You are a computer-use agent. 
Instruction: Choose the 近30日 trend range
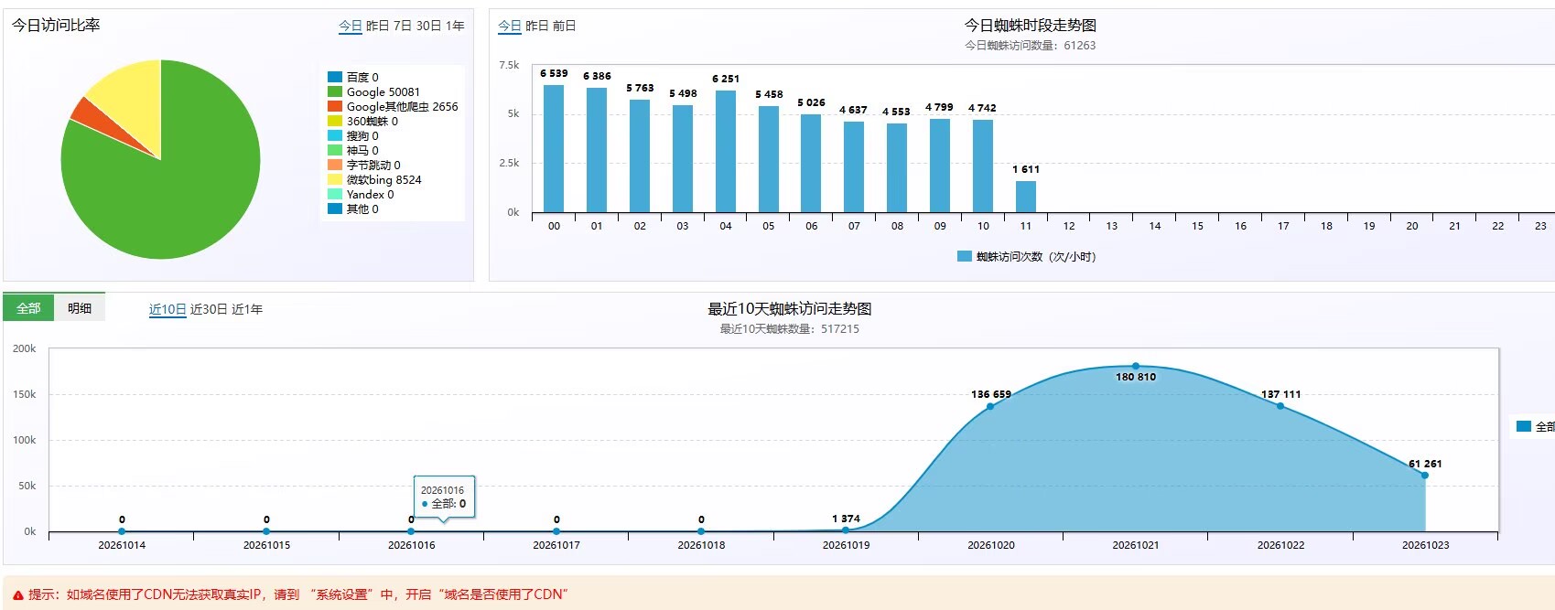(x=209, y=309)
